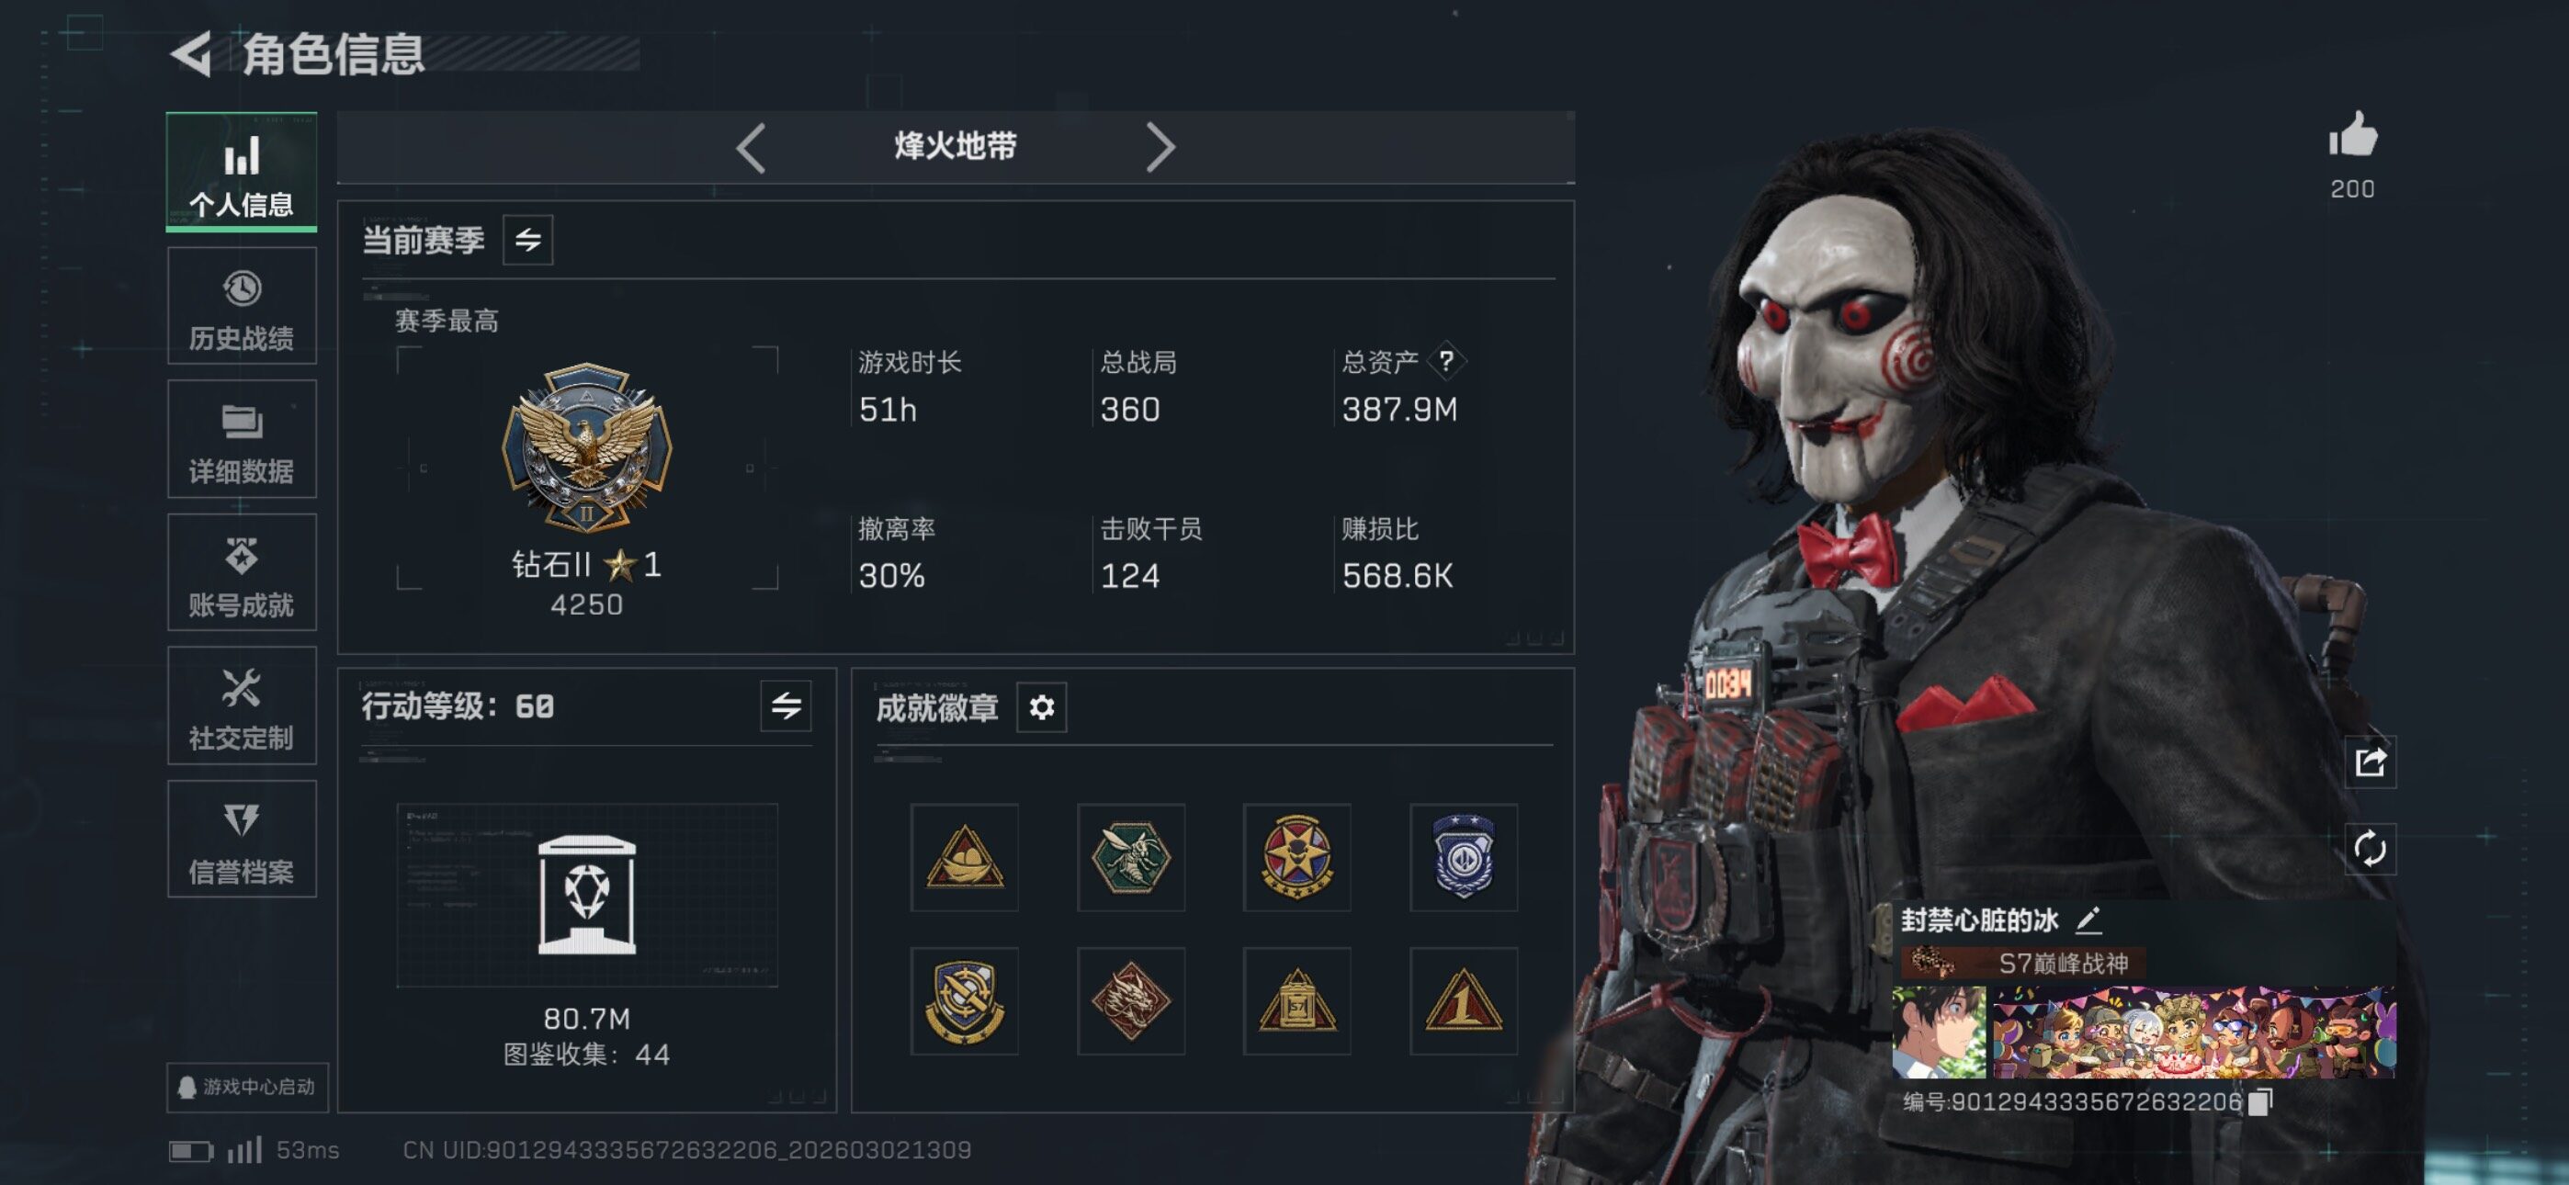This screenshot has height=1185, width=2569.
Task: Copy the player ID number
Action: [x=2260, y=1101]
